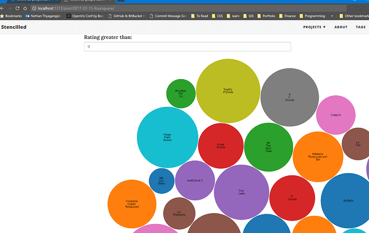369x233 pixels.
Task: Select the Craigo's pink bubble
Action: coord(336,115)
